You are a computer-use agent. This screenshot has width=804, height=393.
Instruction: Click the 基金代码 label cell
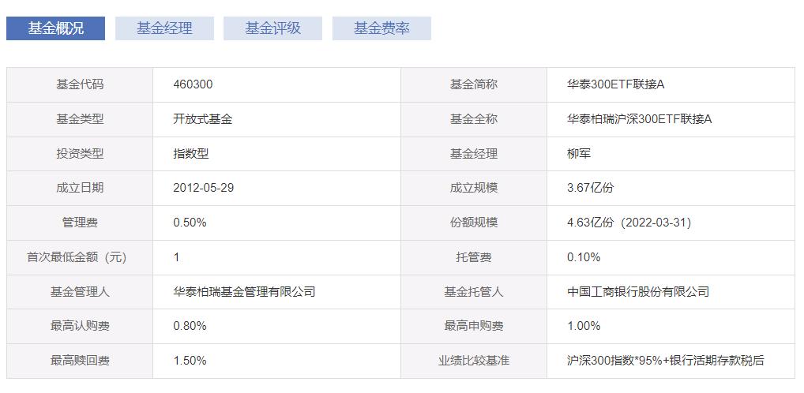pos(80,84)
